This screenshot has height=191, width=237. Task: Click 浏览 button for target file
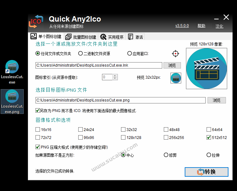point(217,100)
